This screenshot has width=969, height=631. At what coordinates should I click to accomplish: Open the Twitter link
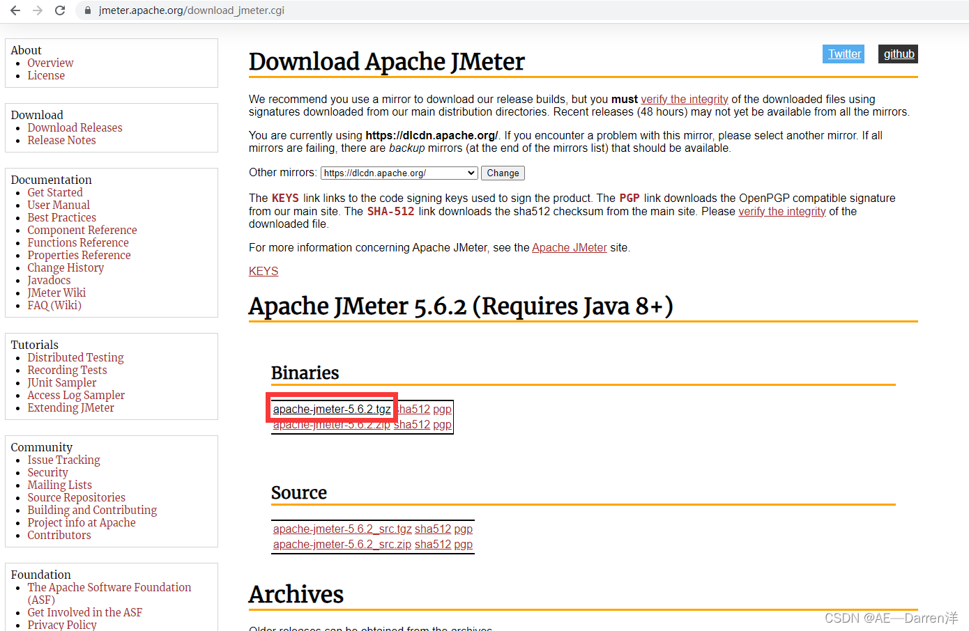pyautogui.click(x=843, y=54)
